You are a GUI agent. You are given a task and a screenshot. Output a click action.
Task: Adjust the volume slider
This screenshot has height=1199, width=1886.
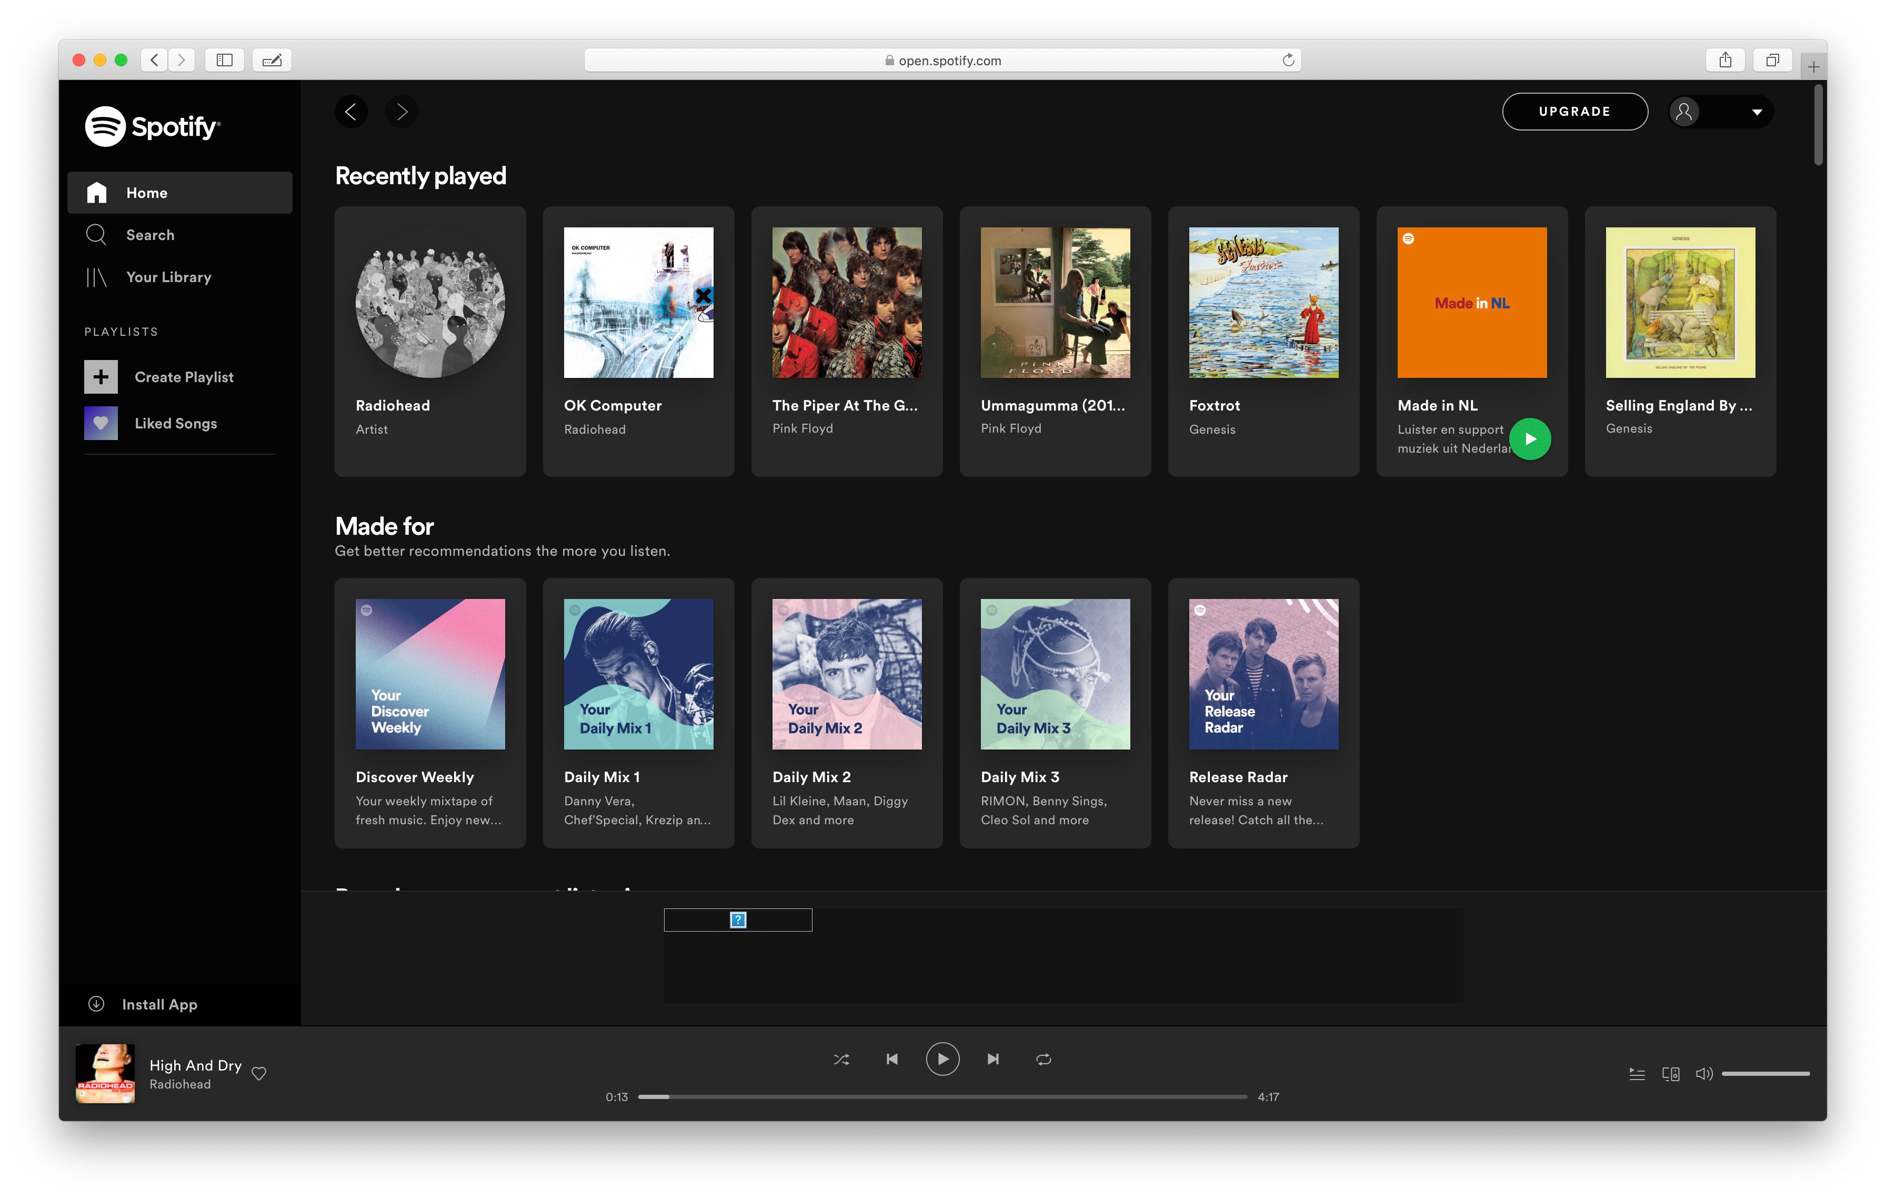(x=1765, y=1074)
